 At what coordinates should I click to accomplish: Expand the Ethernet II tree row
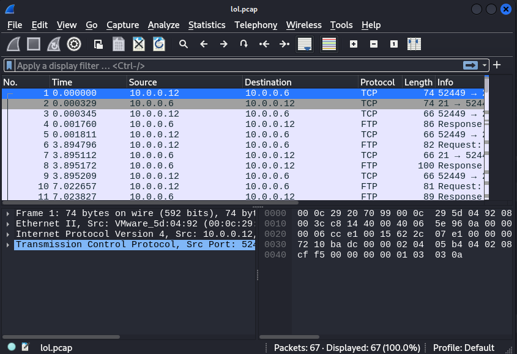pyautogui.click(x=7, y=223)
